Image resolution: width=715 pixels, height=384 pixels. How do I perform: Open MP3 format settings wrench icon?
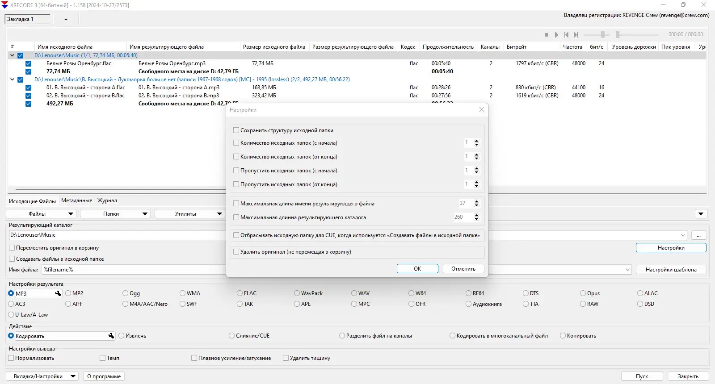[58, 293]
